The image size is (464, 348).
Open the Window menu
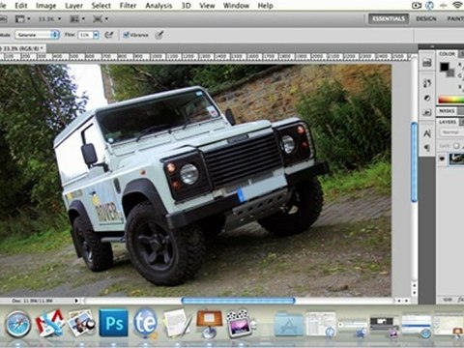pyautogui.click(x=236, y=6)
